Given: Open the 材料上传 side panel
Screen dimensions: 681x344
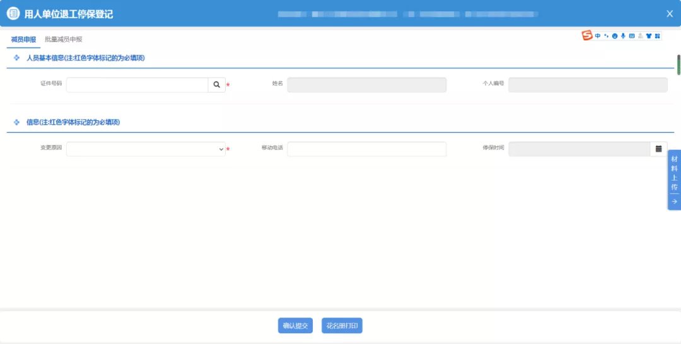Looking at the screenshot, I should click(674, 173).
